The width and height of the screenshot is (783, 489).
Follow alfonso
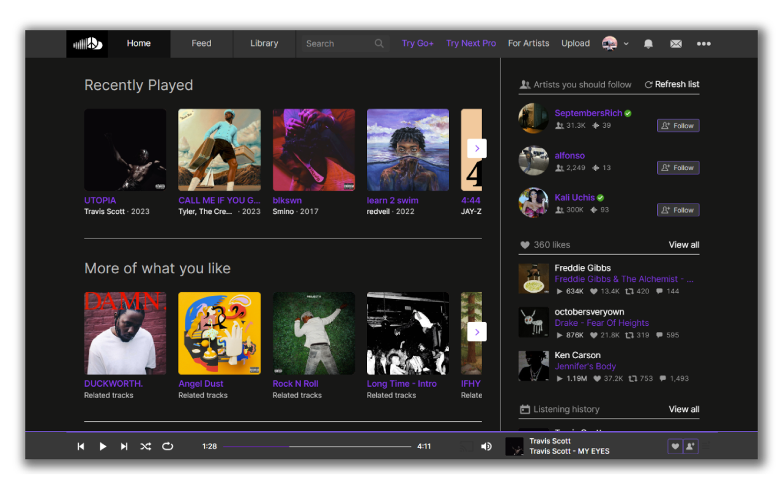pyautogui.click(x=678, y=167)
